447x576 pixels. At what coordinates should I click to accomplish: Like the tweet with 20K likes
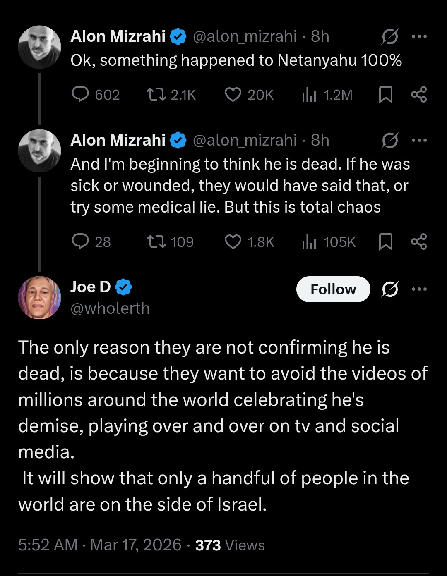tap(233, 95)
